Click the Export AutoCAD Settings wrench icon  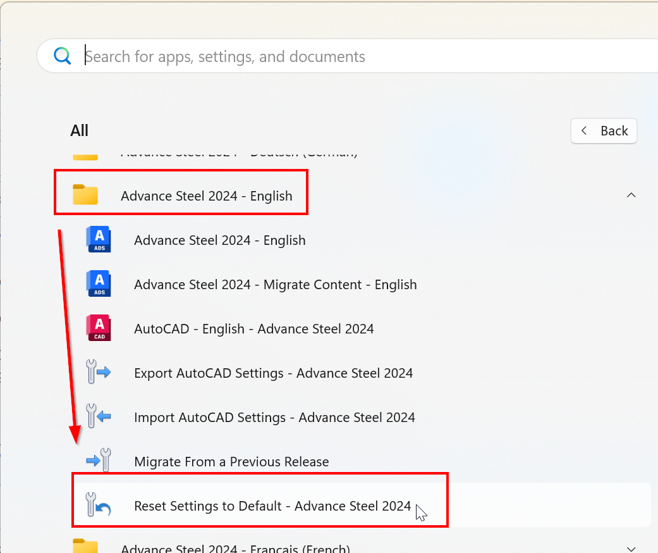click(x=99, y=373)
